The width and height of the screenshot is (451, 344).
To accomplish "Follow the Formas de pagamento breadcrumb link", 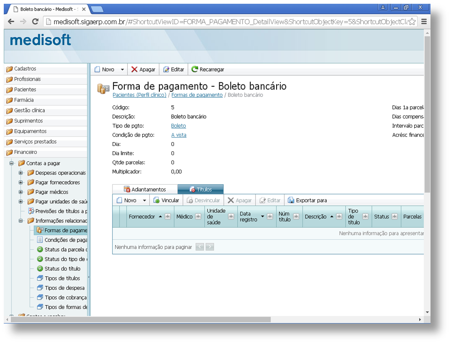I will point(197,95).
